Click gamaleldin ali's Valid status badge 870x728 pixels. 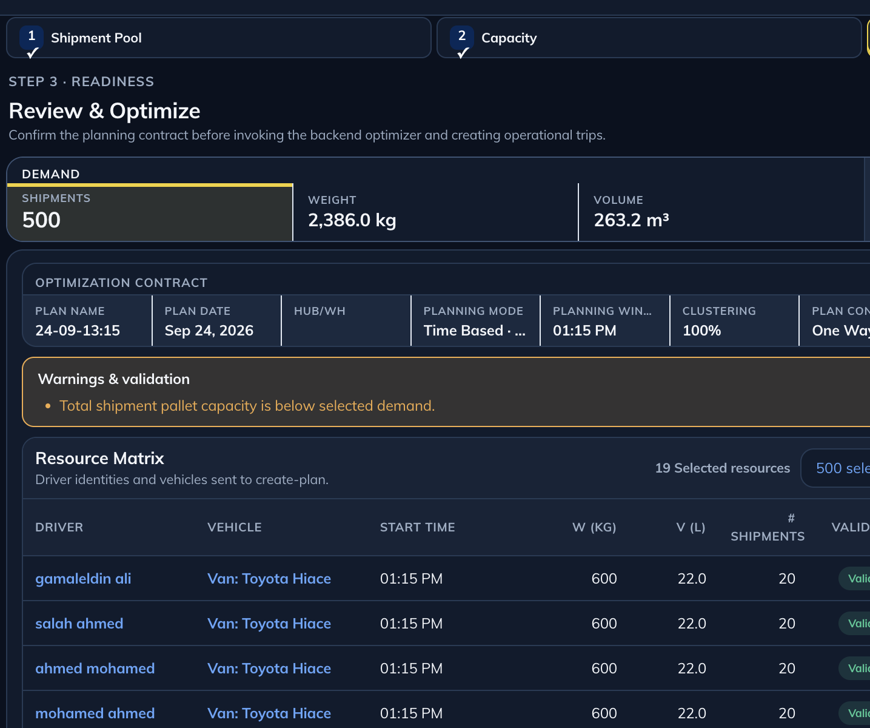pos(855,579)
